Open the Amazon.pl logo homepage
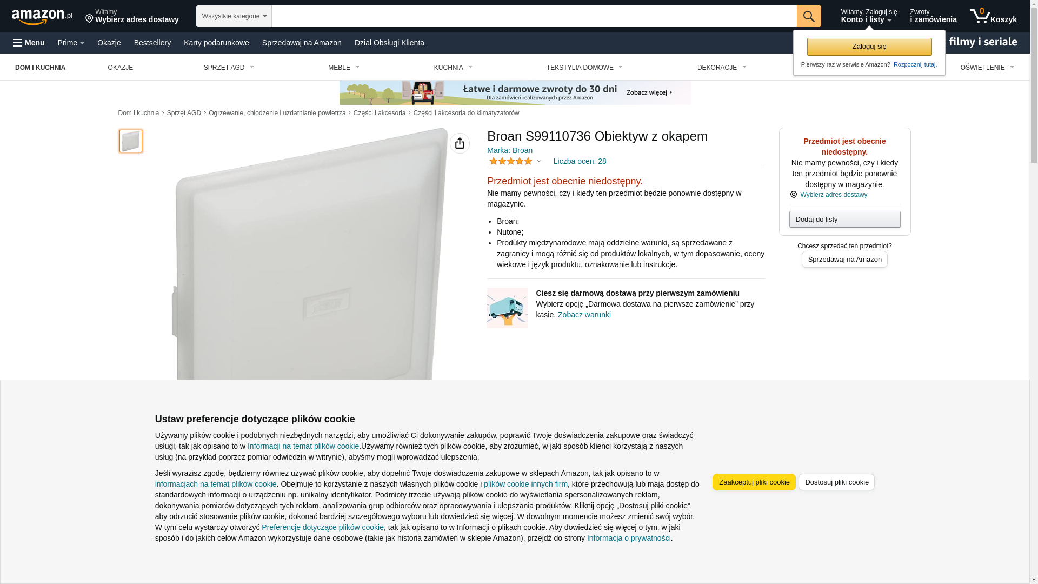 coord(42,17)
